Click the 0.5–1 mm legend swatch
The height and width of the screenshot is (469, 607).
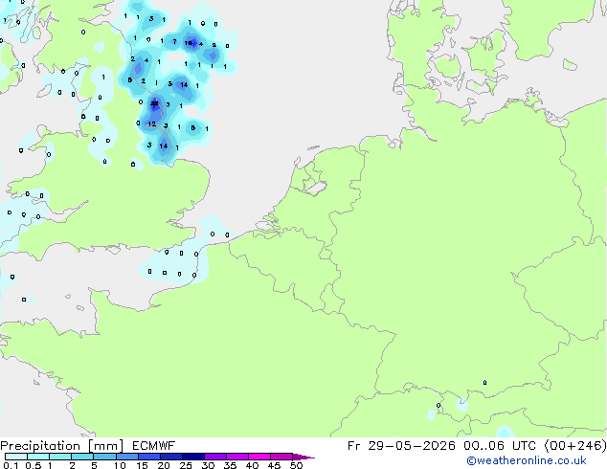[x=38, y=457]
